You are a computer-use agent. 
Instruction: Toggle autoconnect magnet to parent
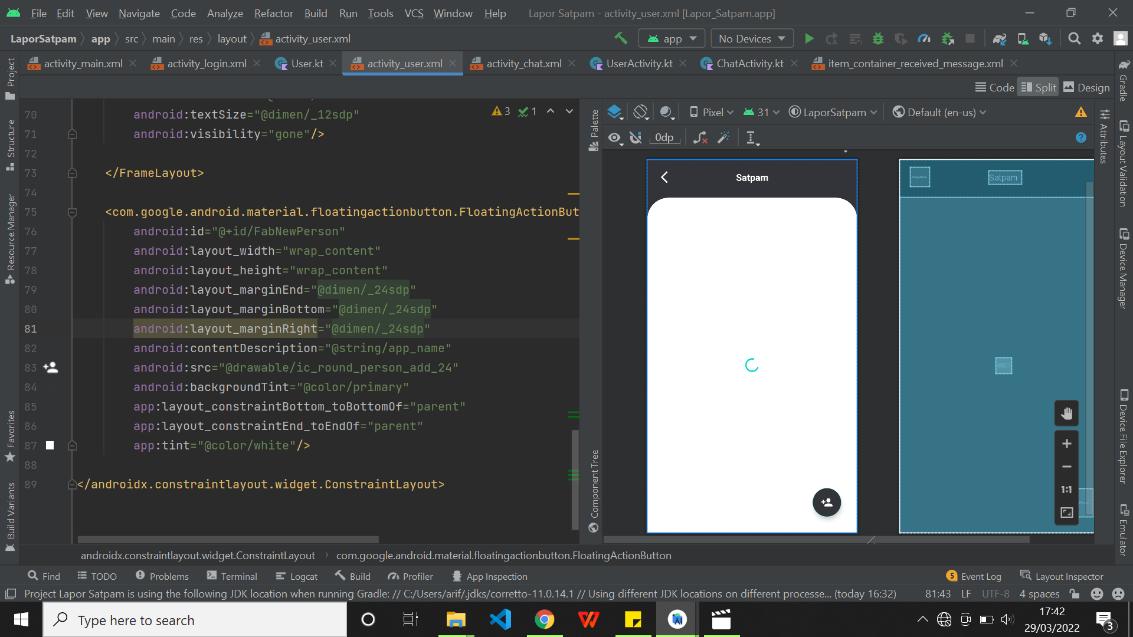pyautogui.click(x=636, y=137)
